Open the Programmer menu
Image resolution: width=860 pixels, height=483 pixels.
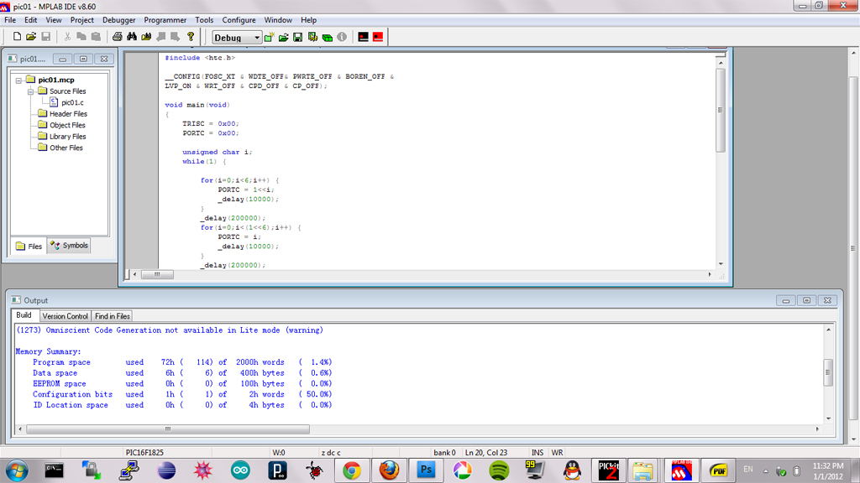165,20
